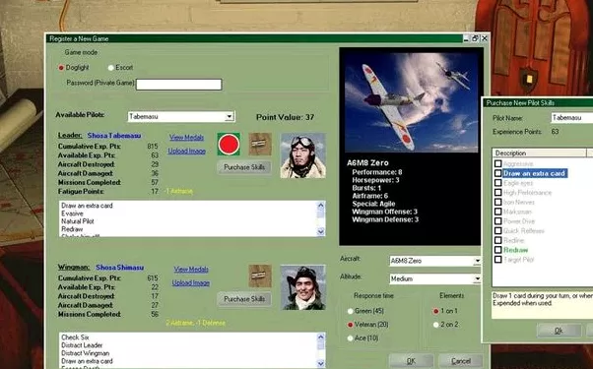Open the Altitude dropdown showing Medium

477,279
